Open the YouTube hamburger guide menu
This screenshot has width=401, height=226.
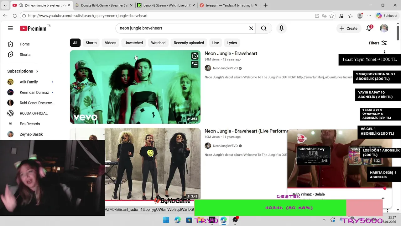coord(10,28)
